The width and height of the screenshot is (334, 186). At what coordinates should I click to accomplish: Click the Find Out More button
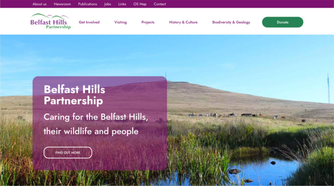click(x=68, y=152)
